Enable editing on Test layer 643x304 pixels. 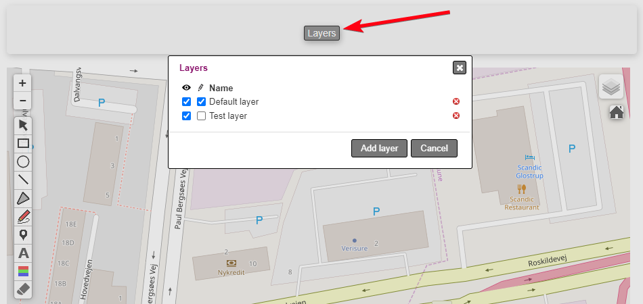201,116
